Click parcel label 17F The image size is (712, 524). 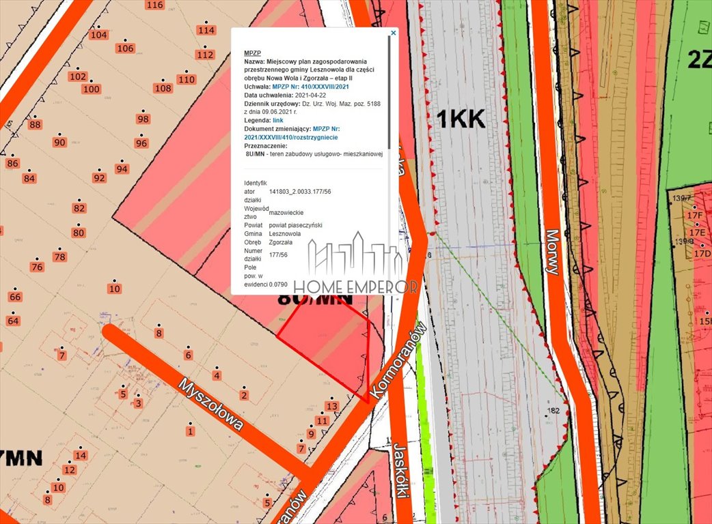pyautogui.click(x=694, y=215)
